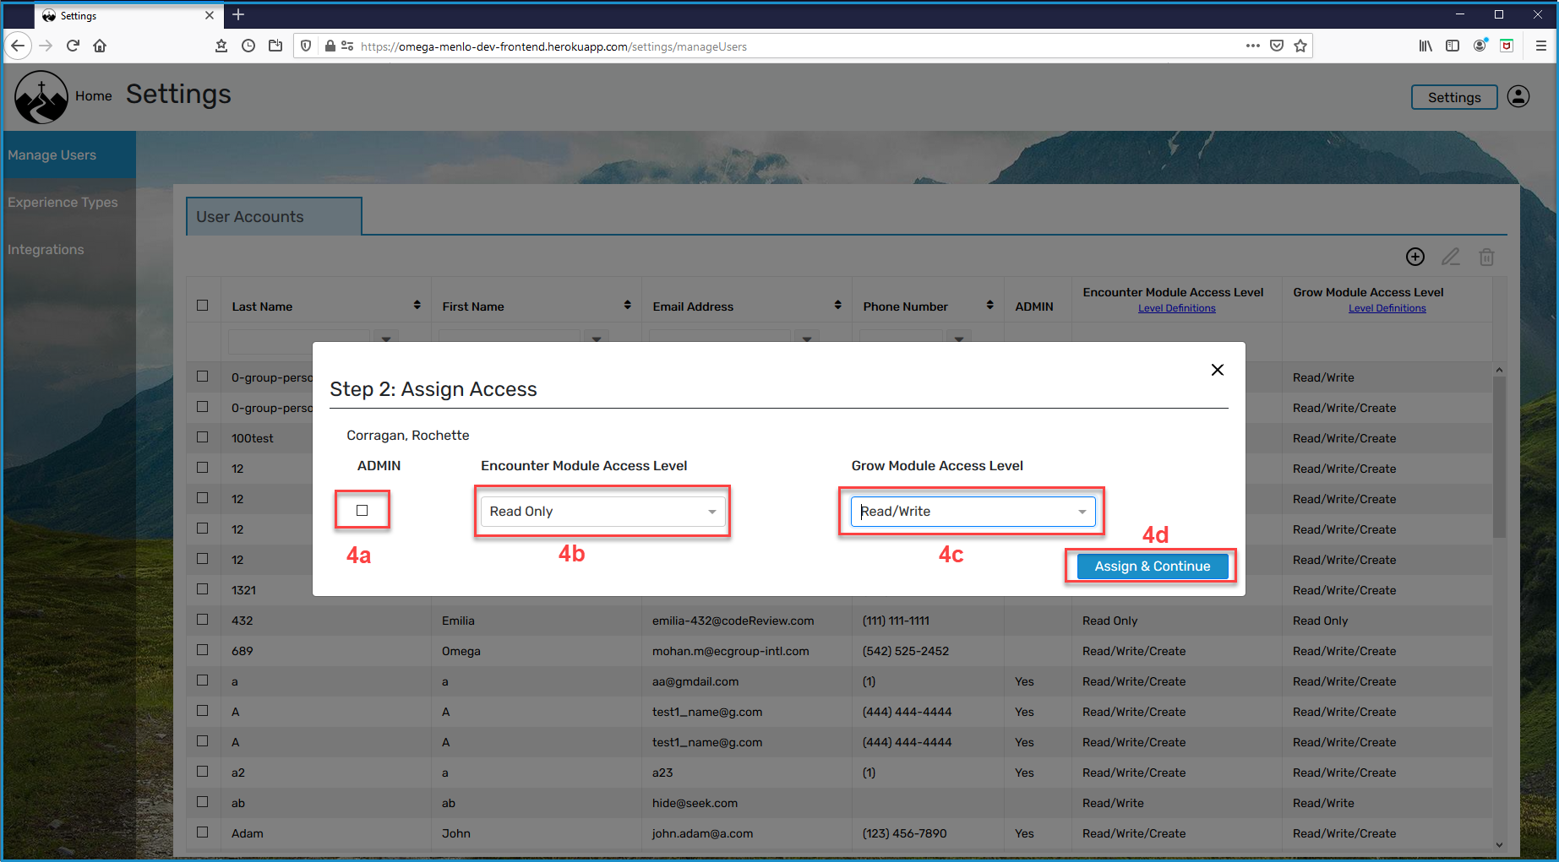
Task: Close the Settings browser tab
Action: 210,15
